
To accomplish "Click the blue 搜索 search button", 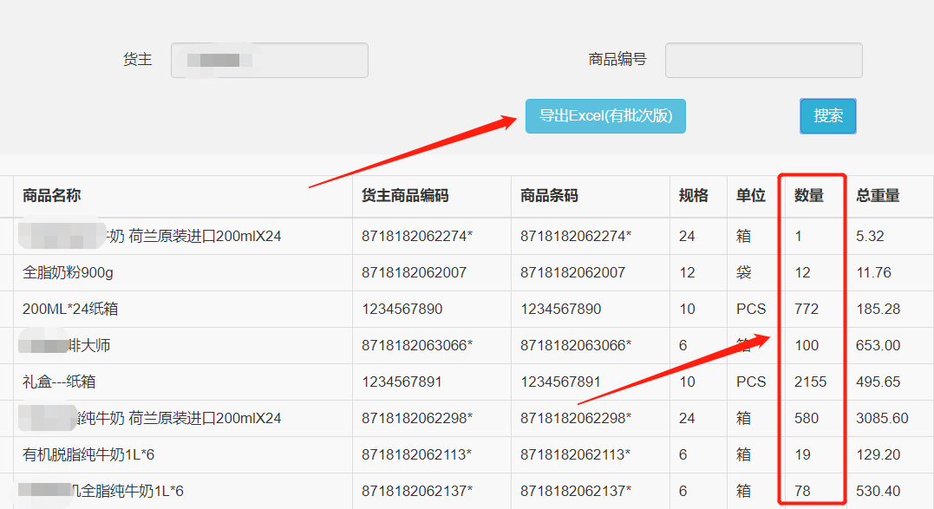I will pos(828,116).
